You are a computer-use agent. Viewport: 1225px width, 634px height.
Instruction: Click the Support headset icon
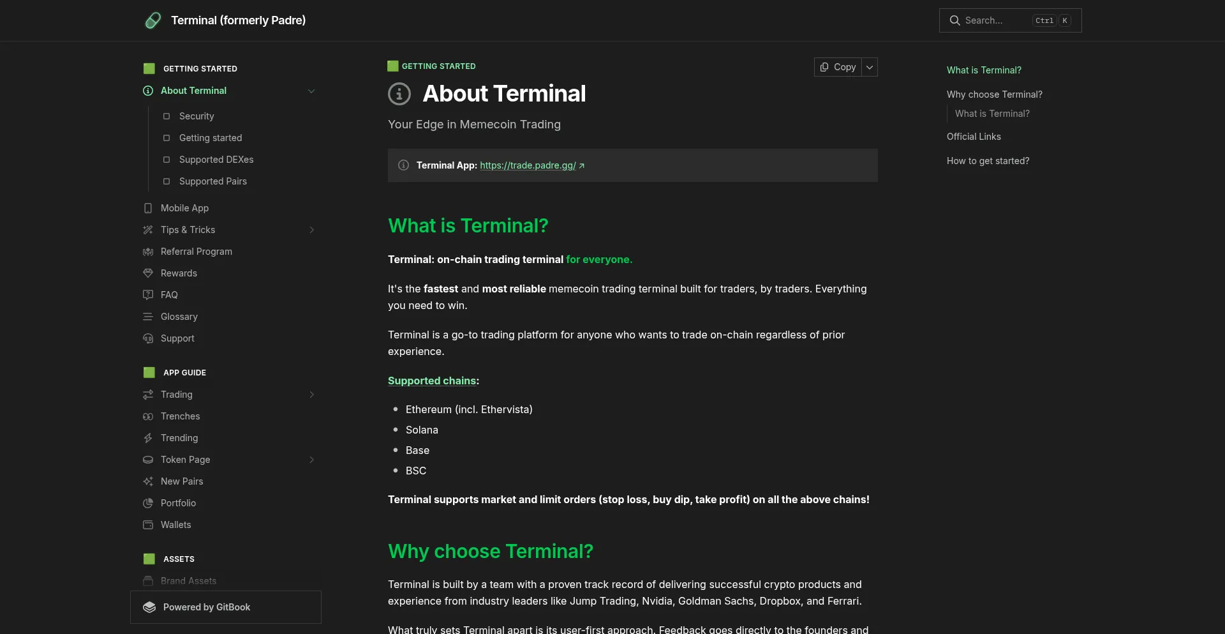pos(148,338)
